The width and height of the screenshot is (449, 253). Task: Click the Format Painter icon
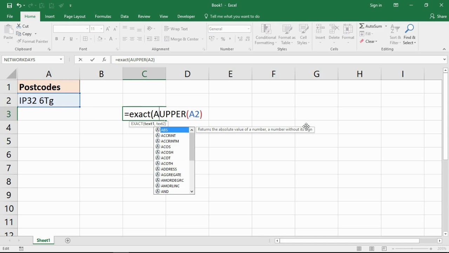tap(20, 41)
